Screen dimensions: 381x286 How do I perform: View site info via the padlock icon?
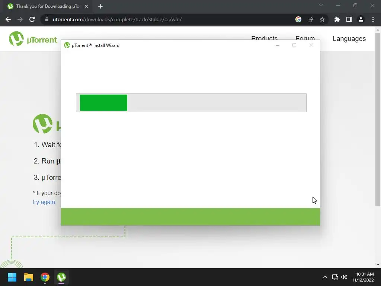pyautogui.click(x=47, y=19)
